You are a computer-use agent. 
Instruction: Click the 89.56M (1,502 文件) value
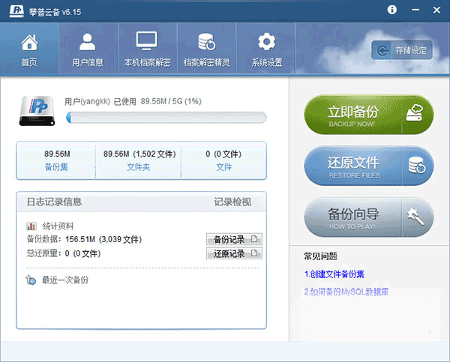(139, 154)
